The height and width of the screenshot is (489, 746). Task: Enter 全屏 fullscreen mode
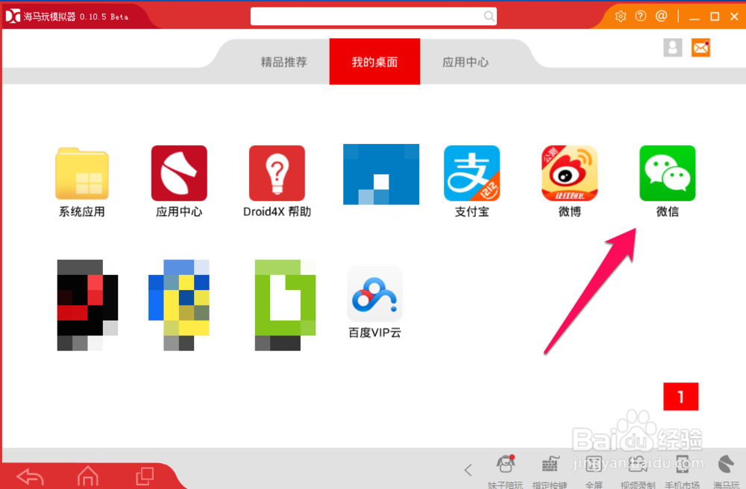tap(594, 471)
